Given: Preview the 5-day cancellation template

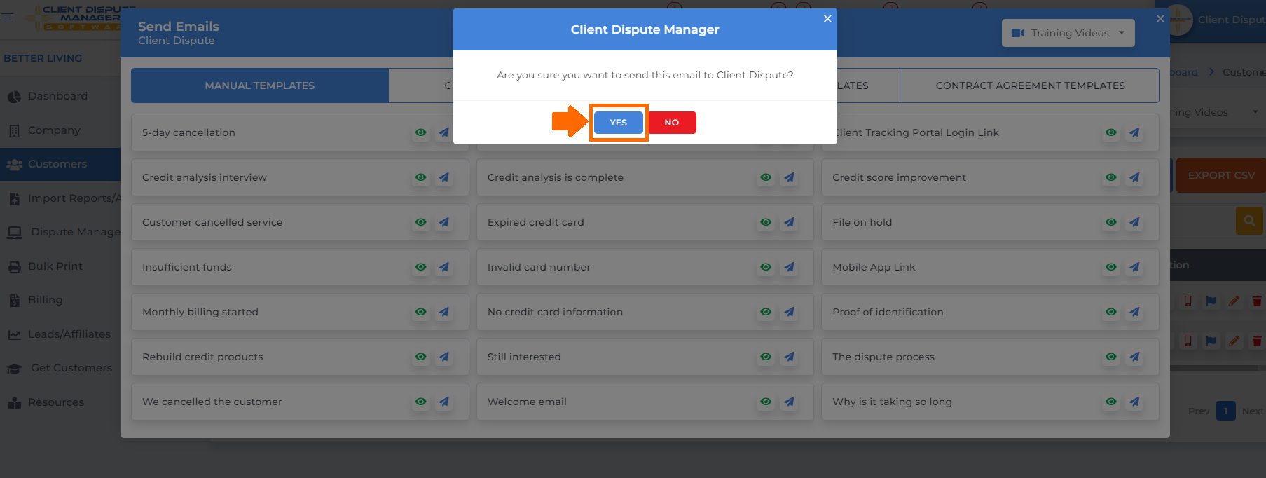Looking at the screenshot, I should (420, 132).
